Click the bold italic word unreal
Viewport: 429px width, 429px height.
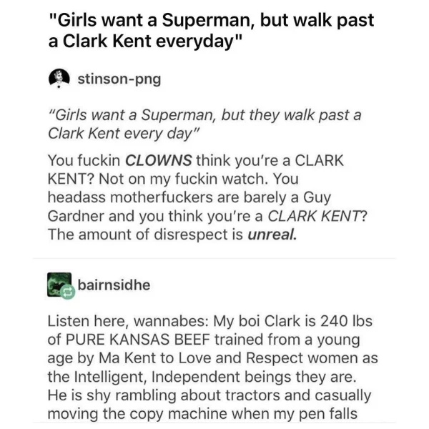click(272, 235)
